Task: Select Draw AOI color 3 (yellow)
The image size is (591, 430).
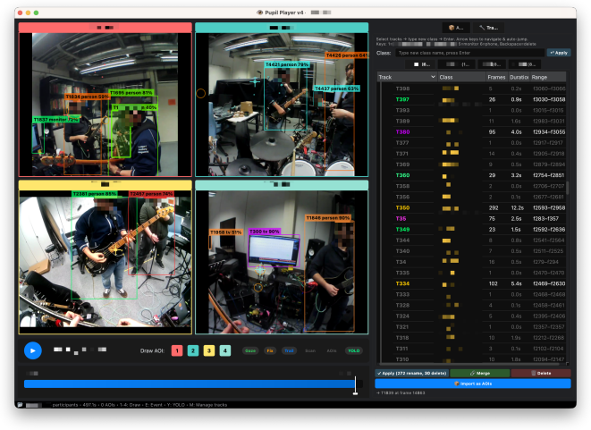Action: (209, 350)
